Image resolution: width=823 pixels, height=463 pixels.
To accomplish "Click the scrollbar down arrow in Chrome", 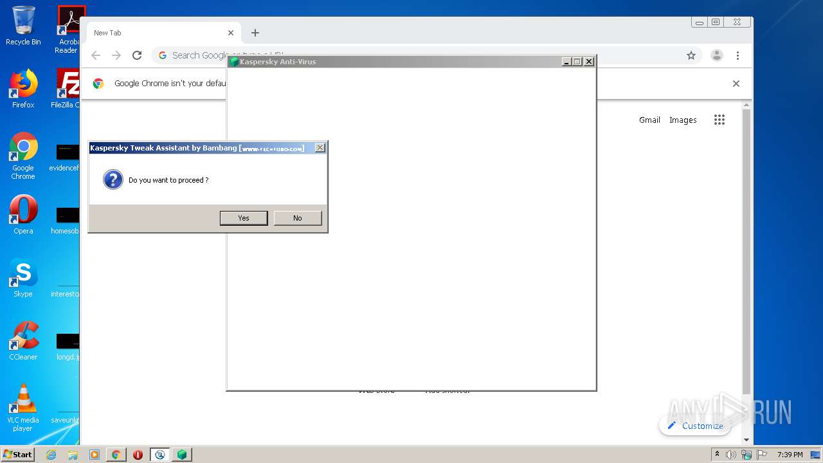I will pos(746,440).
